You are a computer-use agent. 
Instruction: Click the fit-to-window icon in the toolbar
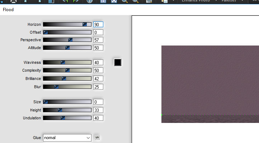coord(114,1)
